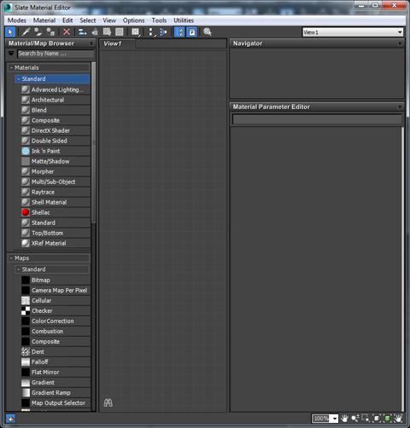410x428 pixels.
Task: Click the Lay Out Children icon
Action: coord(163,32)
